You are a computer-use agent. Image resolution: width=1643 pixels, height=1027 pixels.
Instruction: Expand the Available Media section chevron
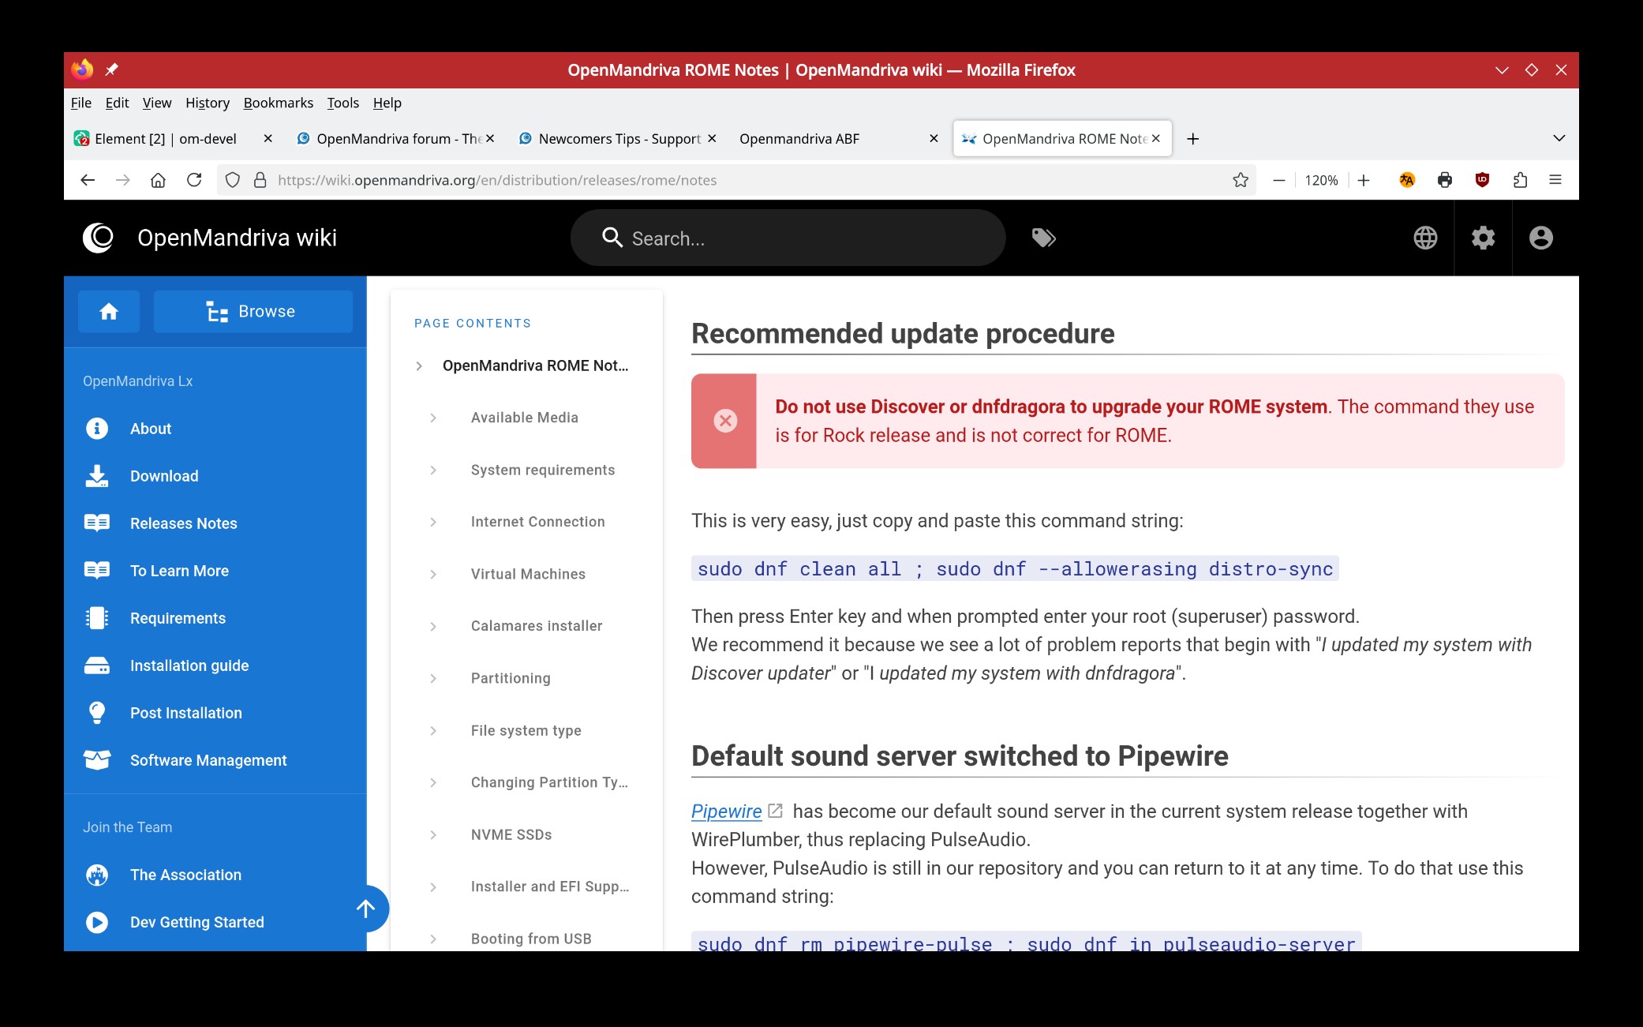432,418
